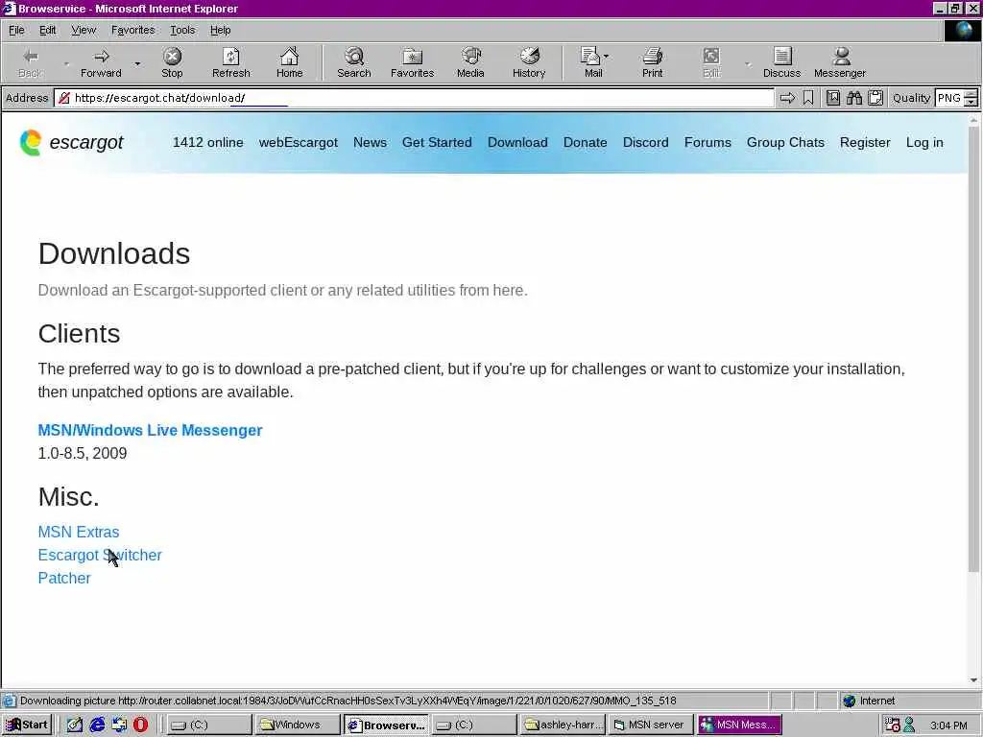983x737 pixels.
Task: Open the Discuss toolbar button
Action: point(781,62)
